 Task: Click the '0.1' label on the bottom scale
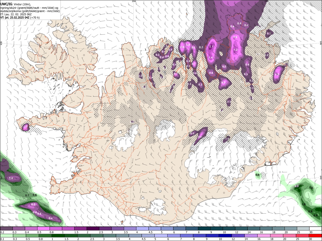coord(2,239)
